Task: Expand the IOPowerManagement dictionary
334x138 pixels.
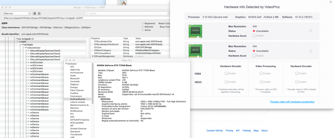Action: click(93, 57)
